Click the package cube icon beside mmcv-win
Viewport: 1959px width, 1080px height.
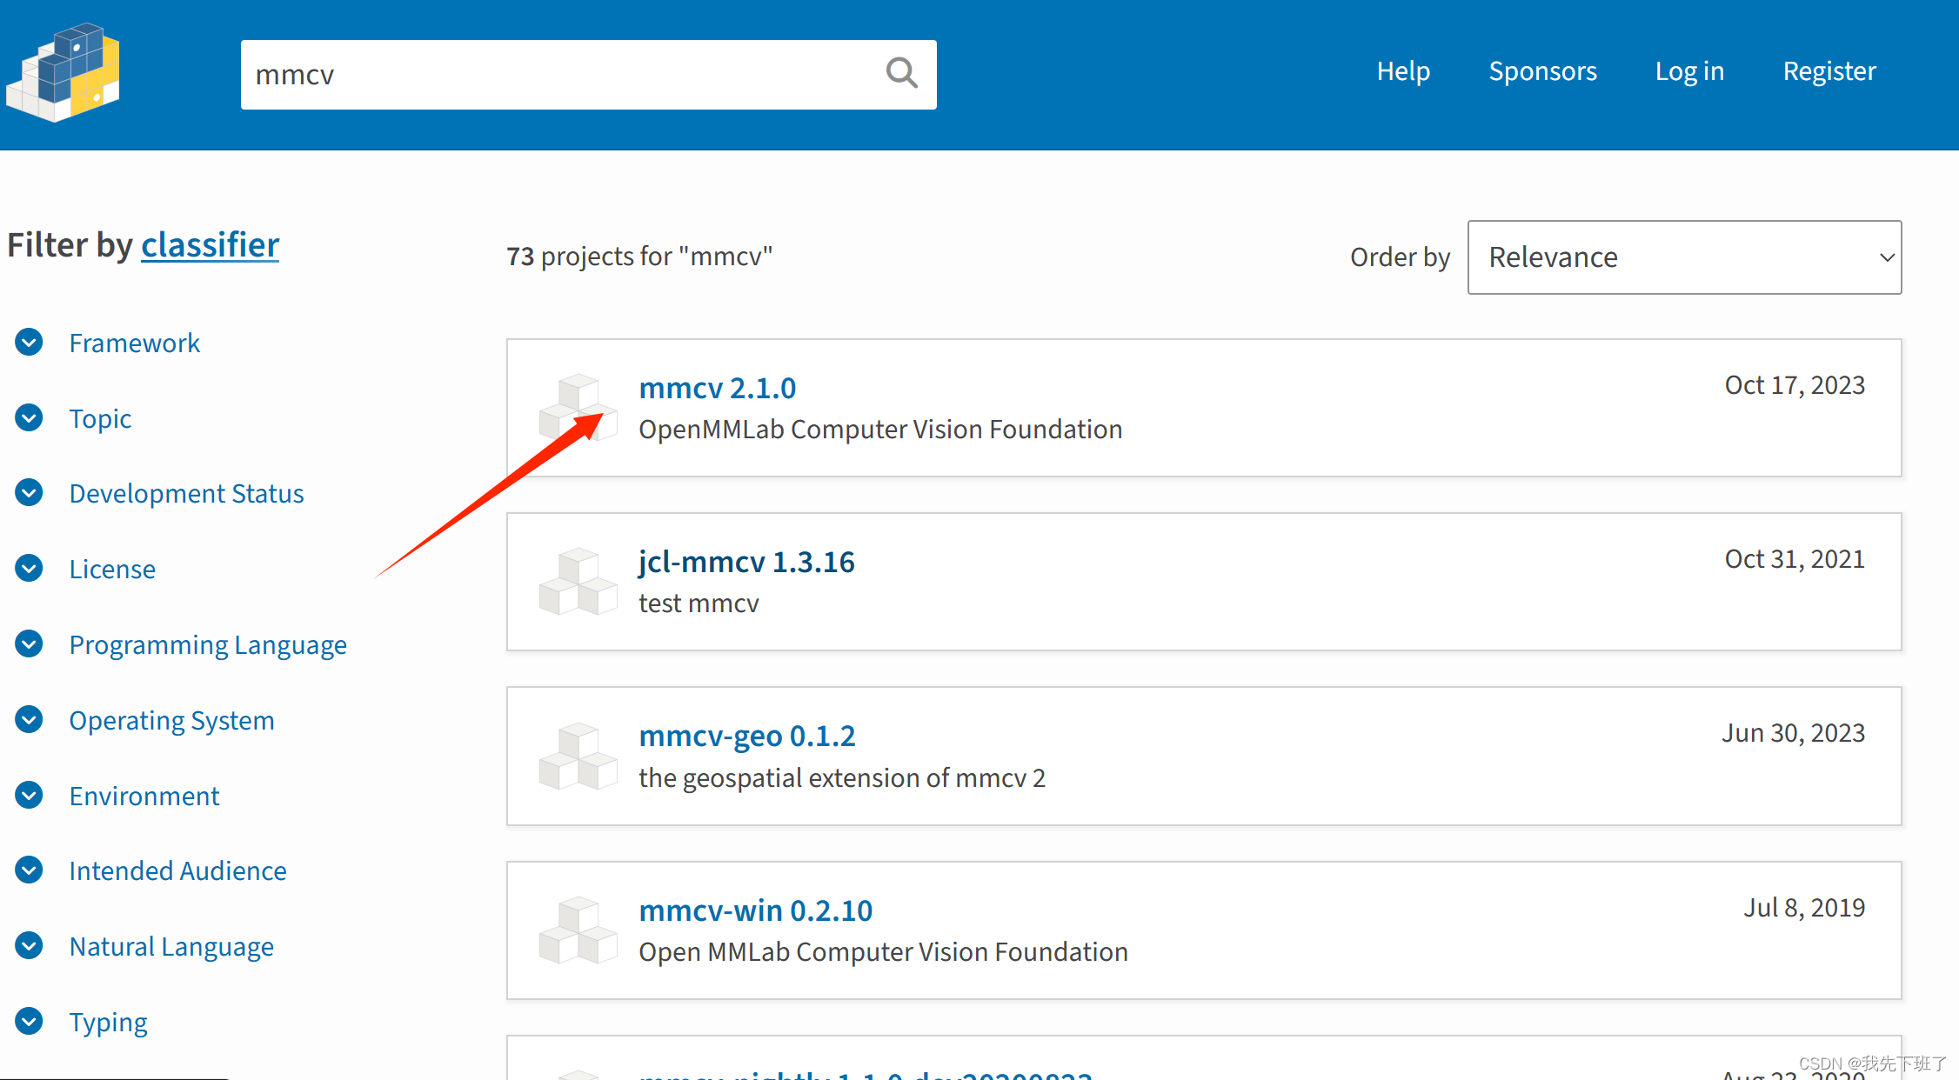pyautogui.click(x=578, y=930)
